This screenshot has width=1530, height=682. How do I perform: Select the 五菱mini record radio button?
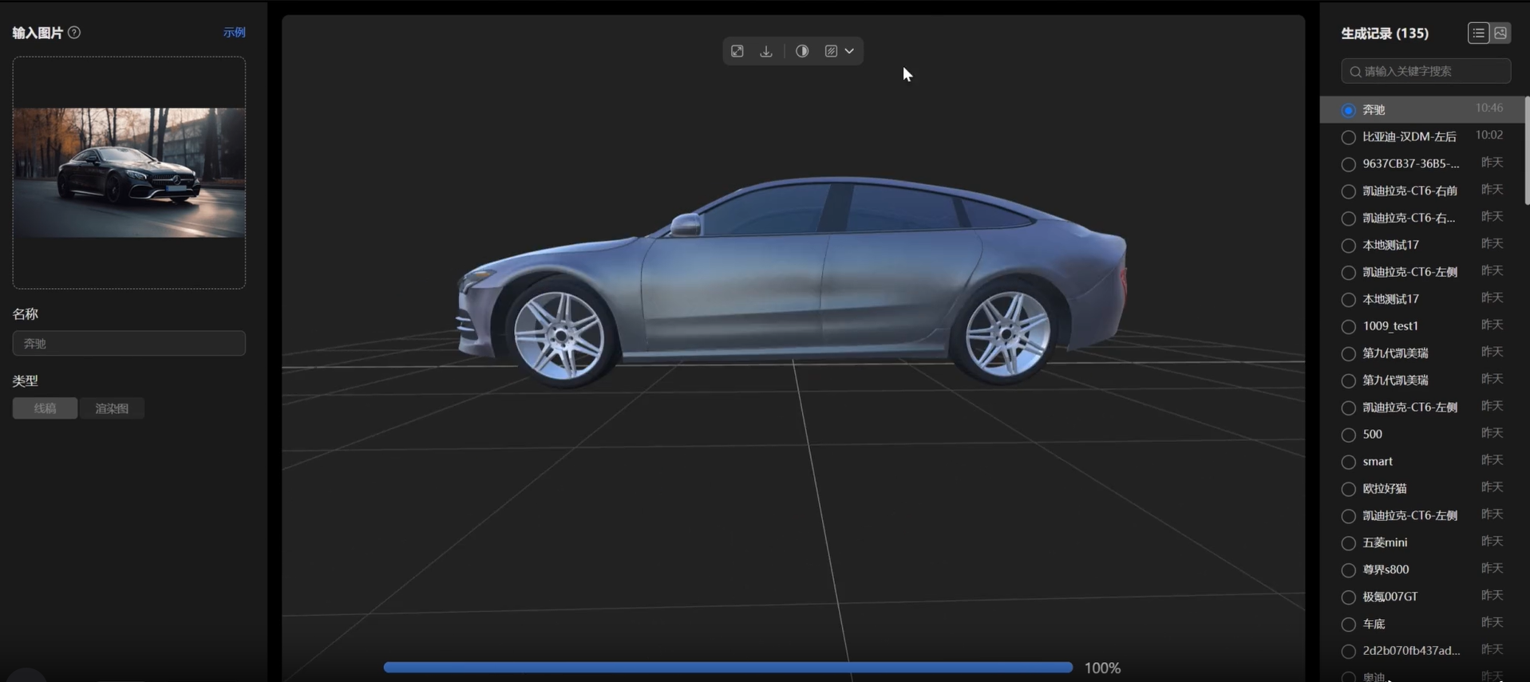pyautogui.click(x=1348, y=543)
